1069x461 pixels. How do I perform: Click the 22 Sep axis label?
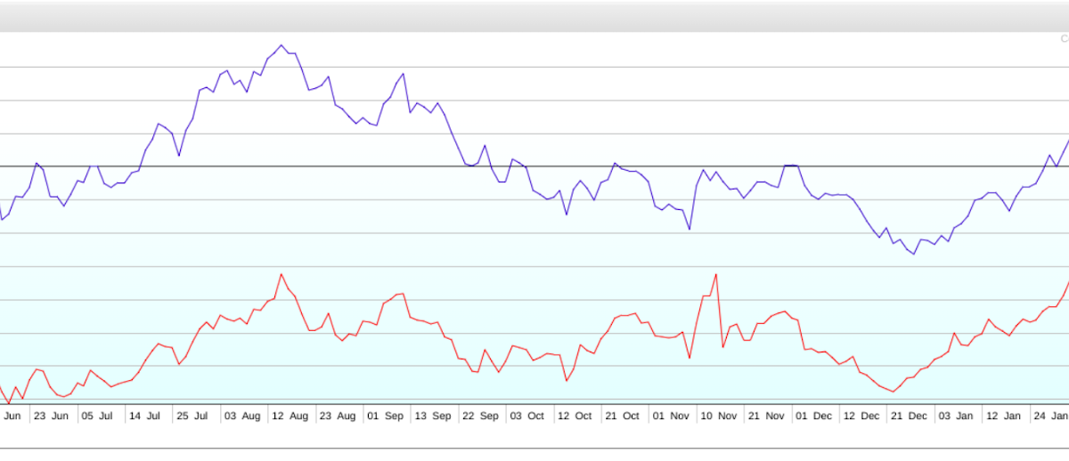[481, 416]
